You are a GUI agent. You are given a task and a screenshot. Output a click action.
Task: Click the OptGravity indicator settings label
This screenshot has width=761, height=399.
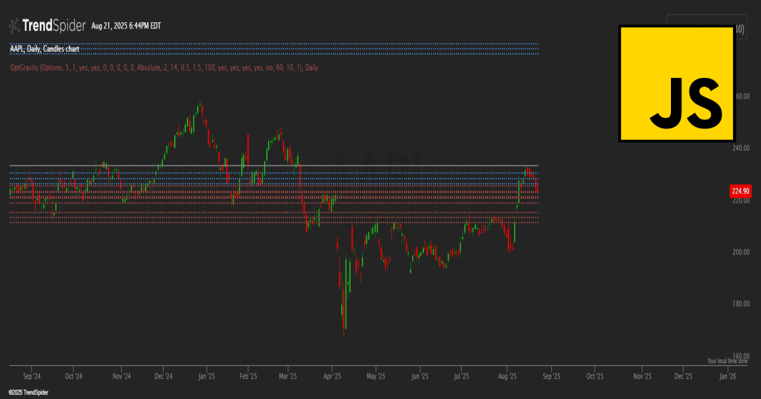(164, 67)
